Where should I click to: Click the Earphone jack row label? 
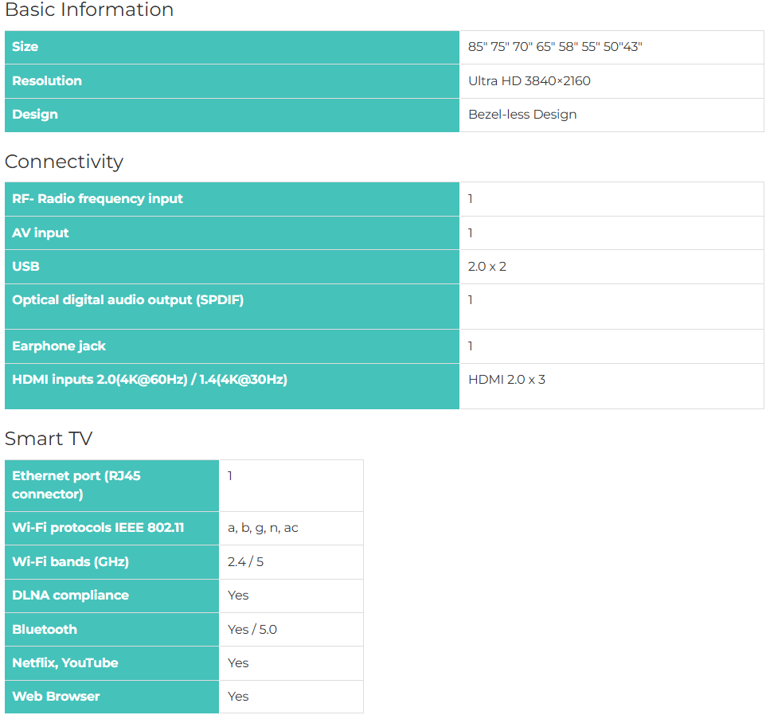tap(59, 346)
